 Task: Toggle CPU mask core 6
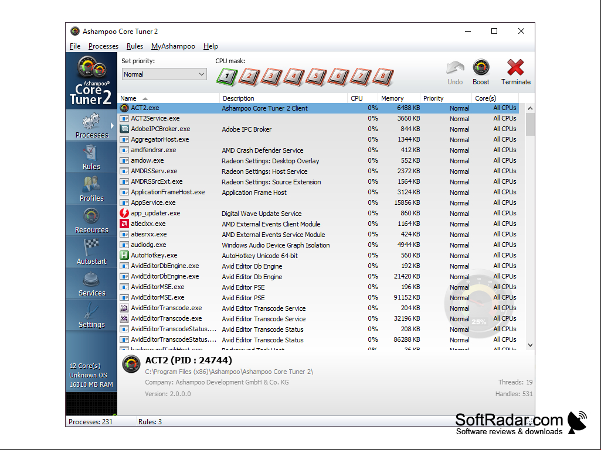338,77
